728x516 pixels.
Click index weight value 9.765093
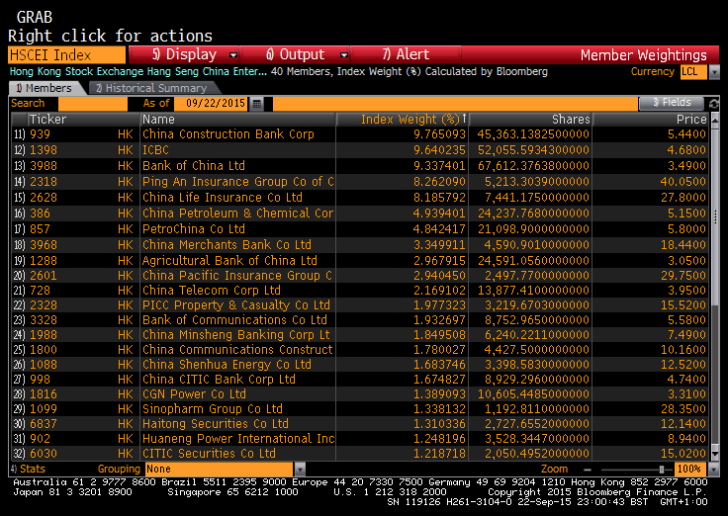point(439,134)
